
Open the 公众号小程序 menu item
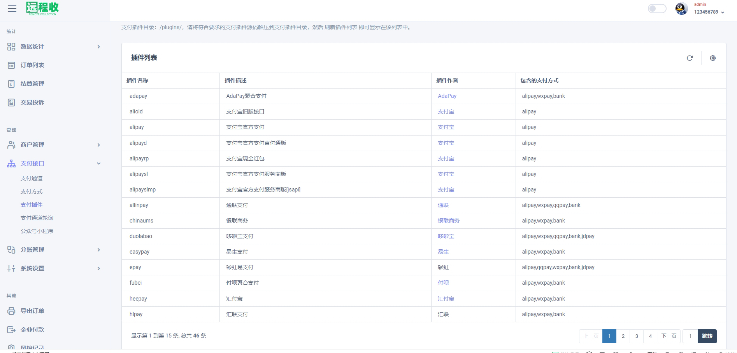tap(37, 231)
